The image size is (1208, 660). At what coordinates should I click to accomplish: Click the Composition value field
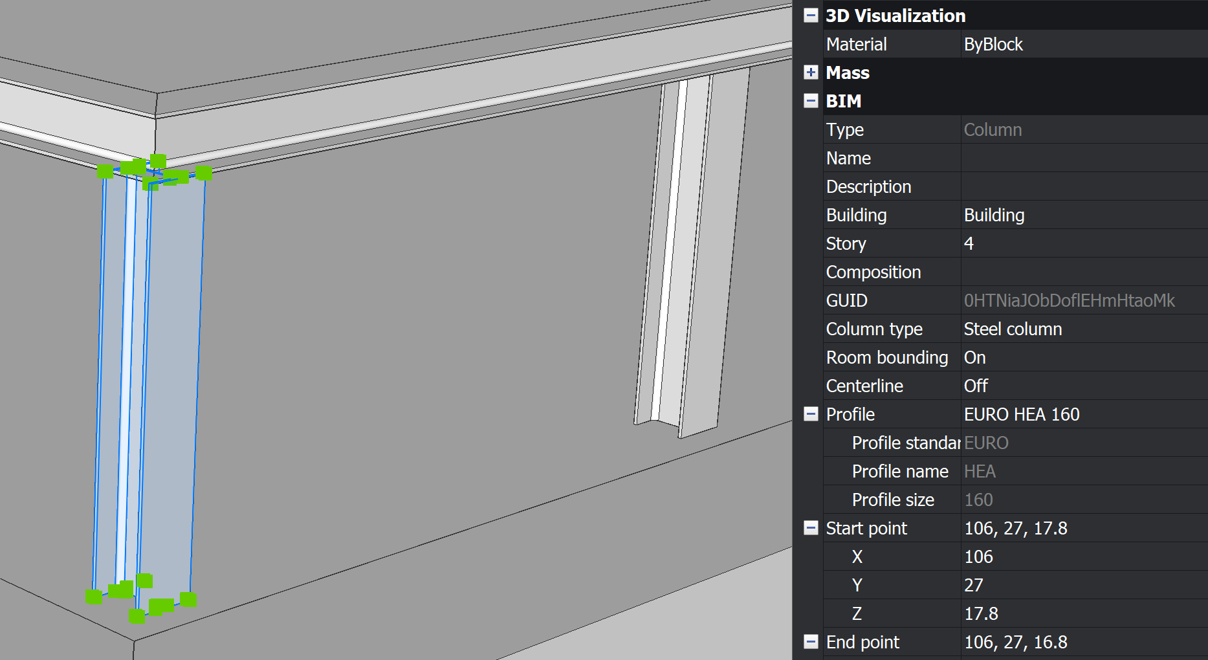(1083, 272)
